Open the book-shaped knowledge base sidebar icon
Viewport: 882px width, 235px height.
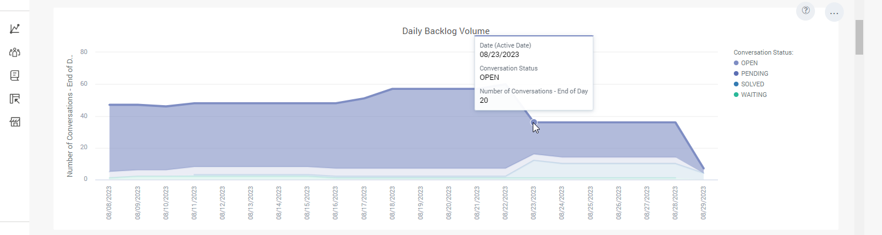coord(15,75)
